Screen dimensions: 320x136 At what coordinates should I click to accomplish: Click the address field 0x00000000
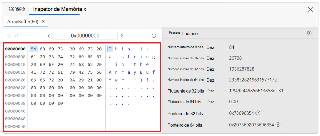click(85, 36)
